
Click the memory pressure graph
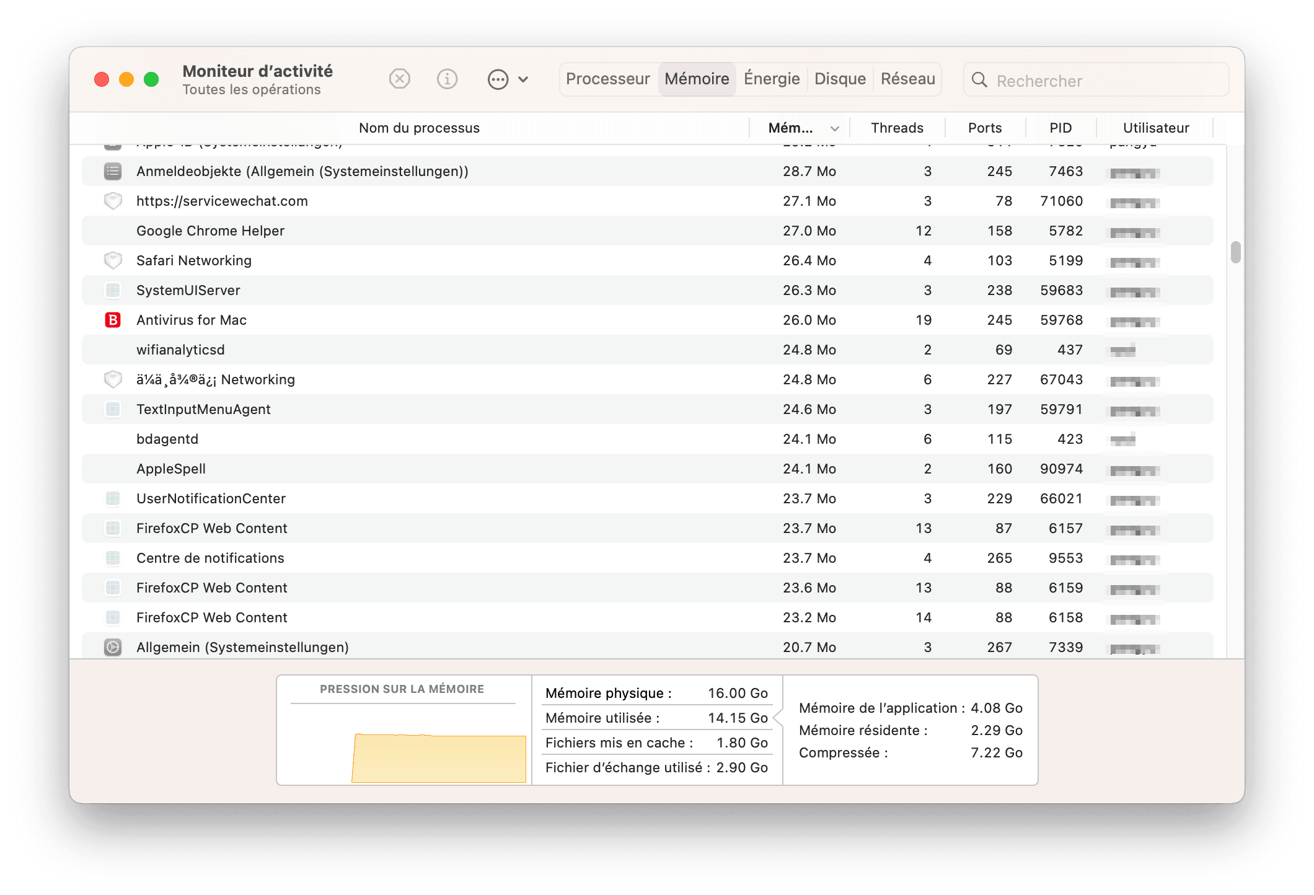coord(439,757)
